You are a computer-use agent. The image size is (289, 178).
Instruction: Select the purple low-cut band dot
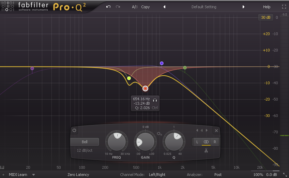32,69
